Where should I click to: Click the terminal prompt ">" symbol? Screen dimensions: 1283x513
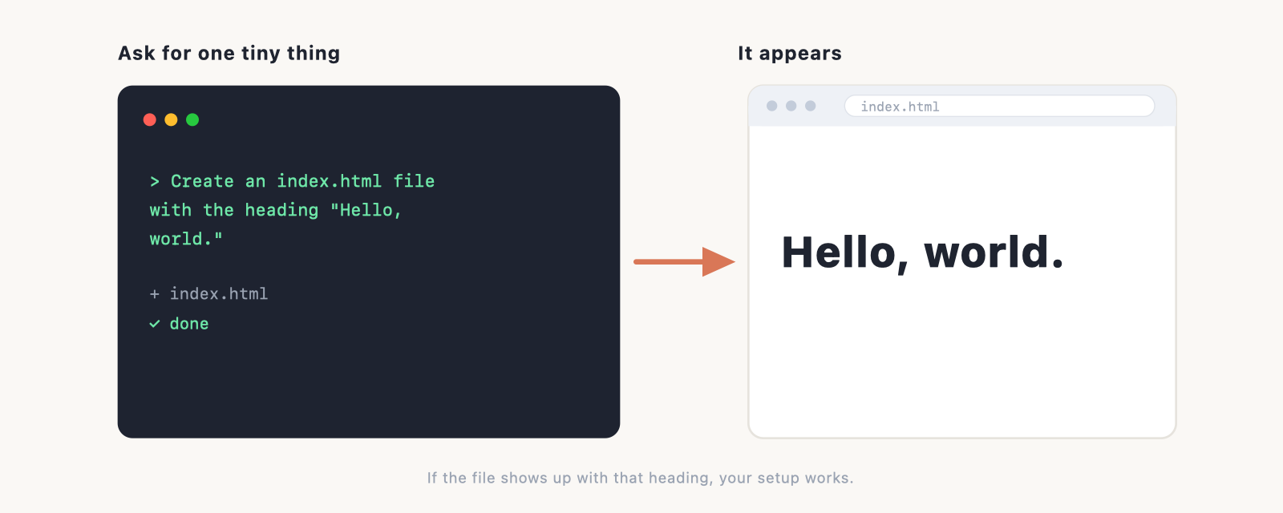(x=155, y=182)
